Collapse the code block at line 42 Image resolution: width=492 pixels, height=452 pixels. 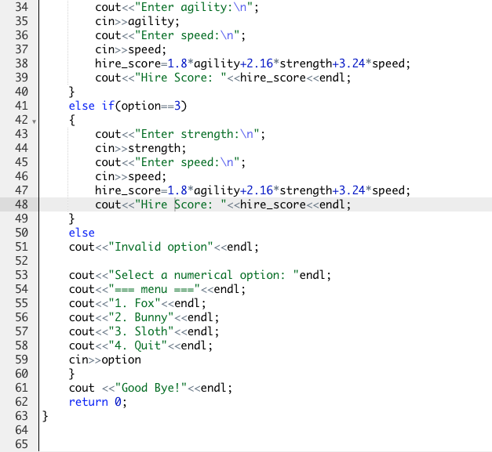34,121
